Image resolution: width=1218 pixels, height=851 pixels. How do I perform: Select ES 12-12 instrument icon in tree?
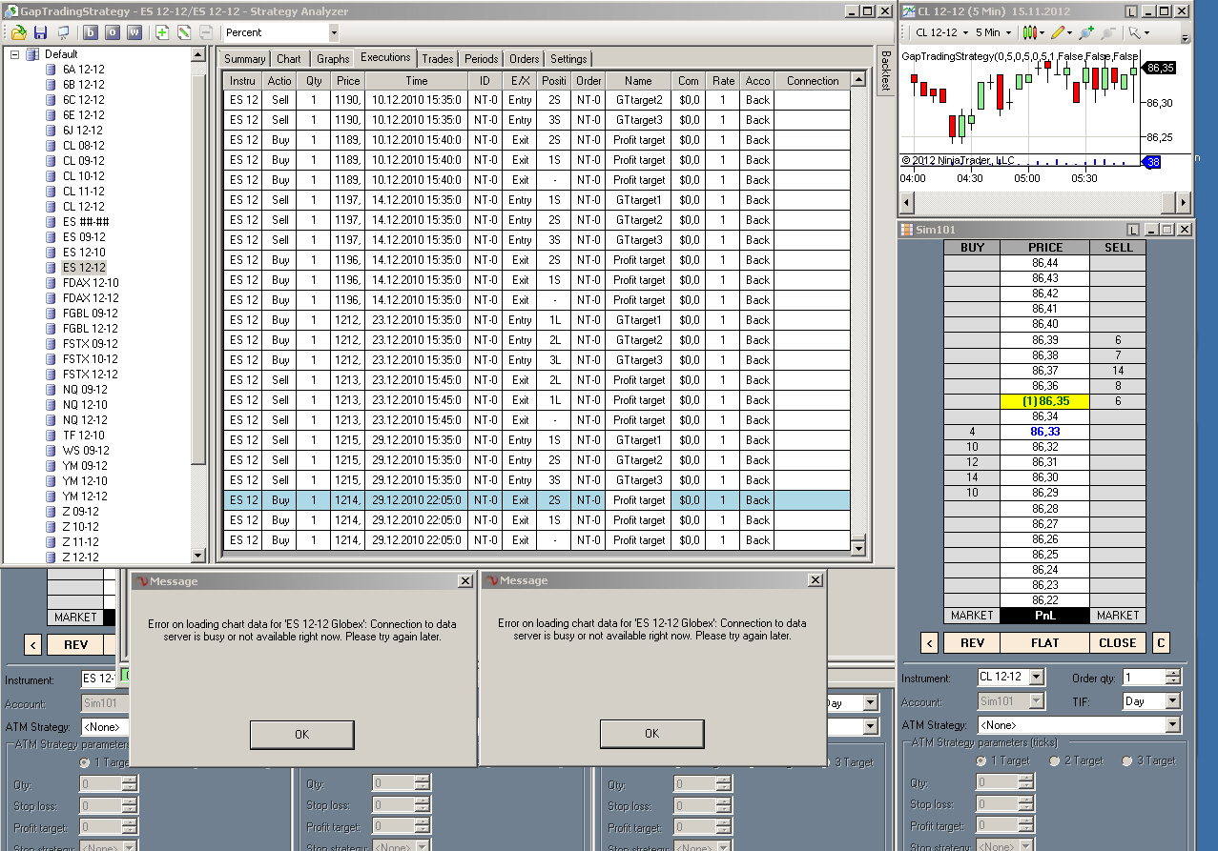point(51,268)
